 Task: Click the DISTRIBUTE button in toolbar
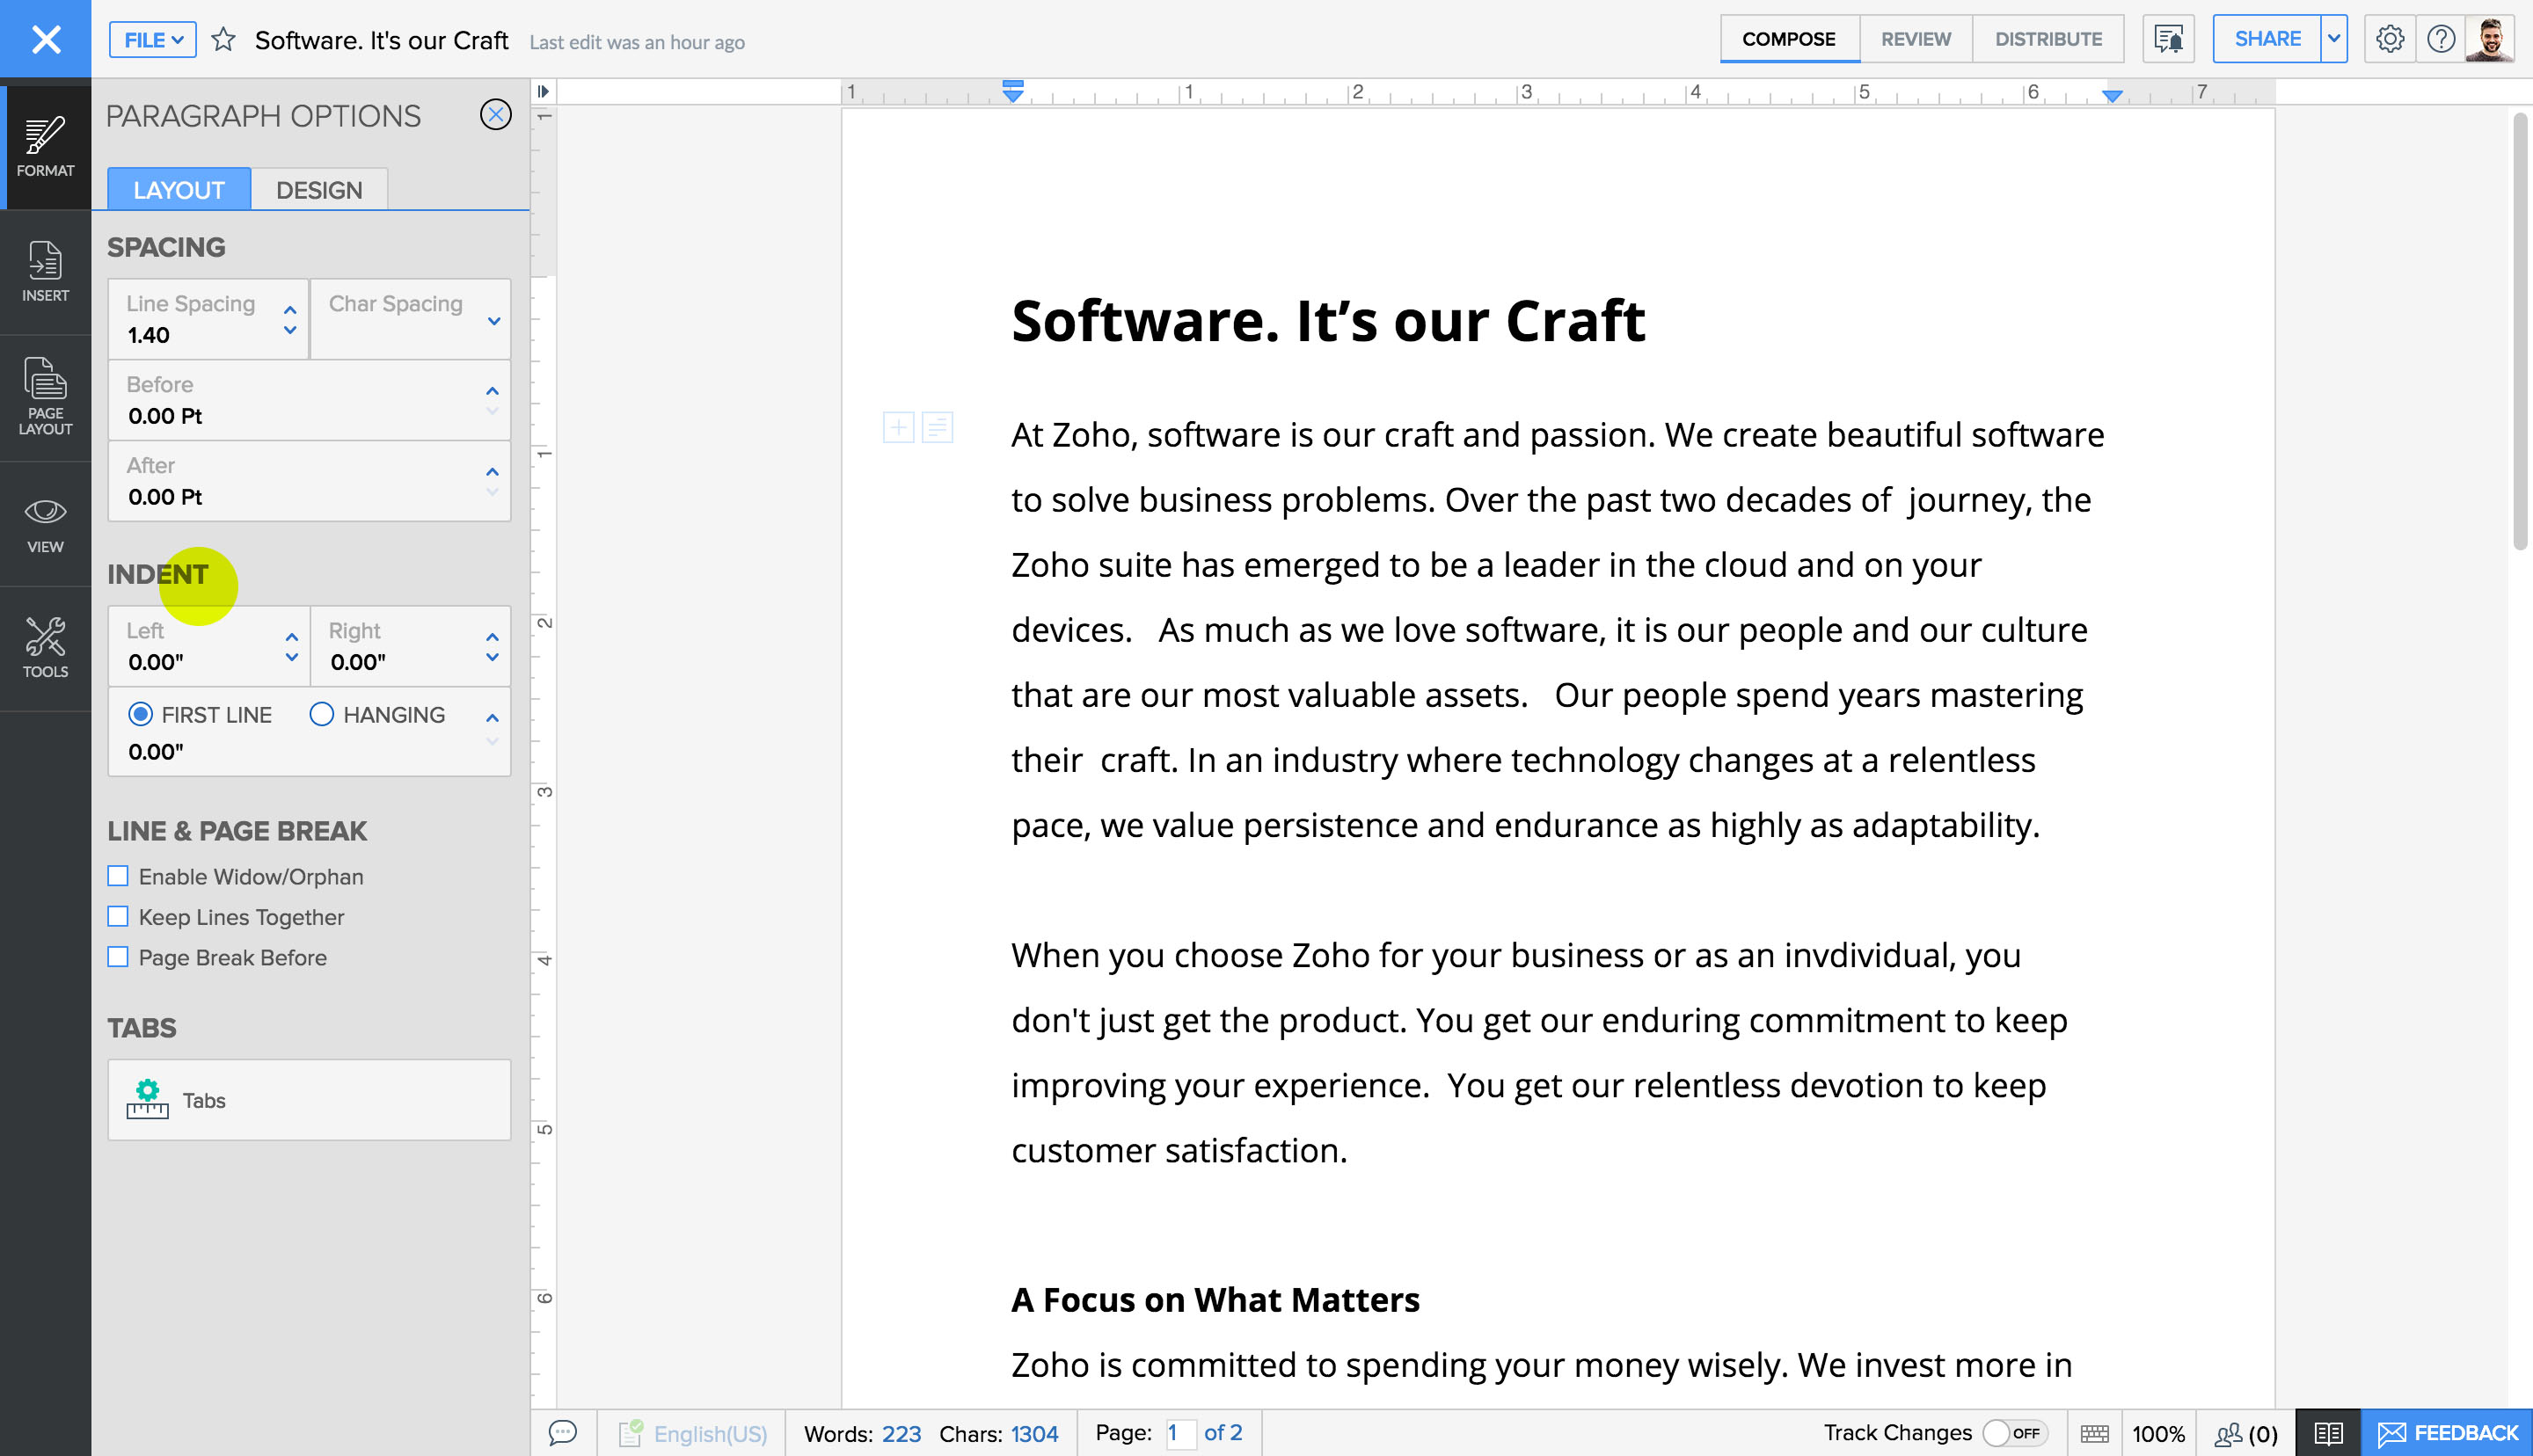pos(2046,39)
